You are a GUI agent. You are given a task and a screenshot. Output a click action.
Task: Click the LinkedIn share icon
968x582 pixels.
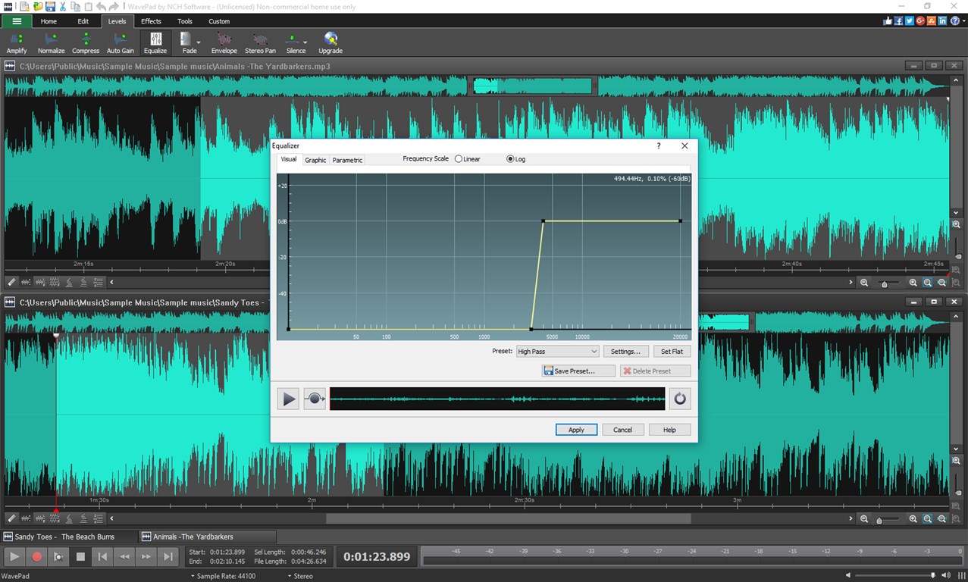(x=943, y=20)
